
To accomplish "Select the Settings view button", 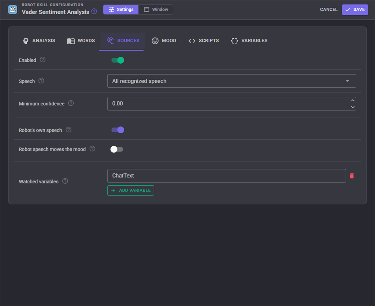I will click(x=121, y=10).
